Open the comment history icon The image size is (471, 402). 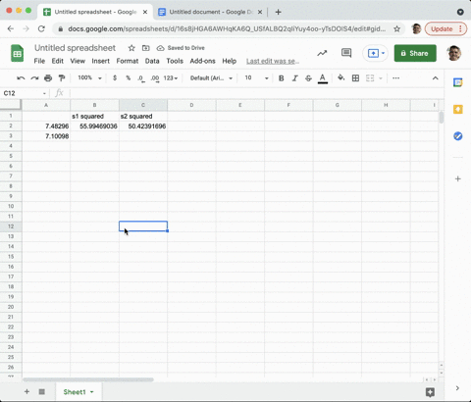[346, 53]
